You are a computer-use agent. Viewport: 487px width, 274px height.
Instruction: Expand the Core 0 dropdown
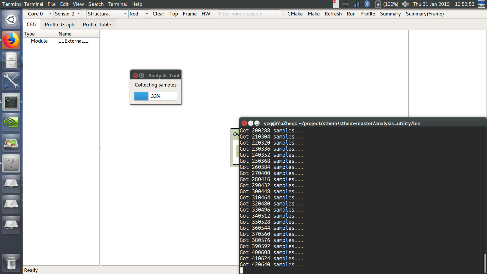[x=40, y=14]
